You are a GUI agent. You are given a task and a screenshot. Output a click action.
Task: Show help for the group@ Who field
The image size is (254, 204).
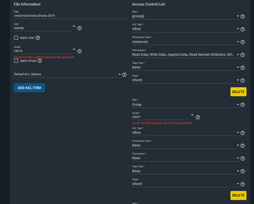(243, 16)
